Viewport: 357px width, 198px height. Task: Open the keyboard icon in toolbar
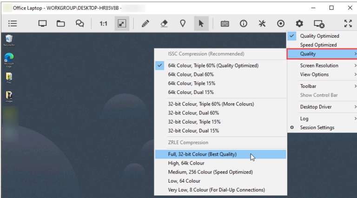coord(225,24)
